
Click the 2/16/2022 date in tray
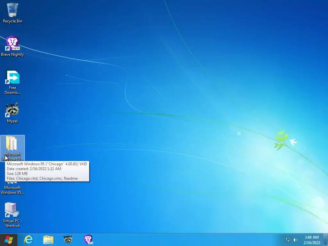pyautogui.click(x=312, y=243)
